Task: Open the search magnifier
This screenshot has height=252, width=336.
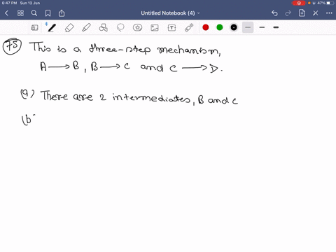Action: (x=34, y=13)
